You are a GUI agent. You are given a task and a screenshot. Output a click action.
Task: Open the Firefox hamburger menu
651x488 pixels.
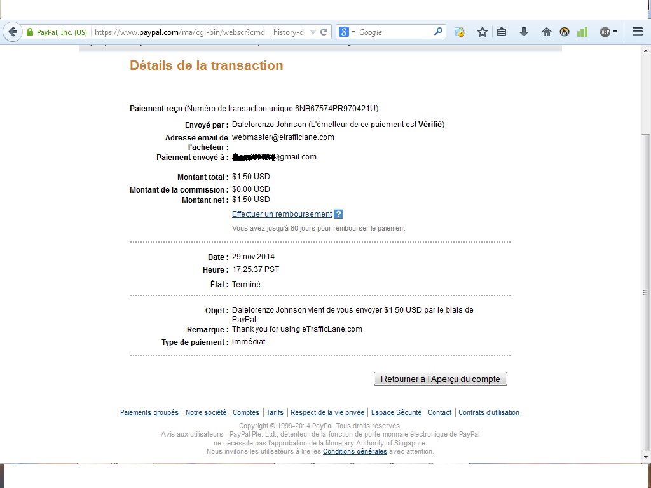(638, 32)
